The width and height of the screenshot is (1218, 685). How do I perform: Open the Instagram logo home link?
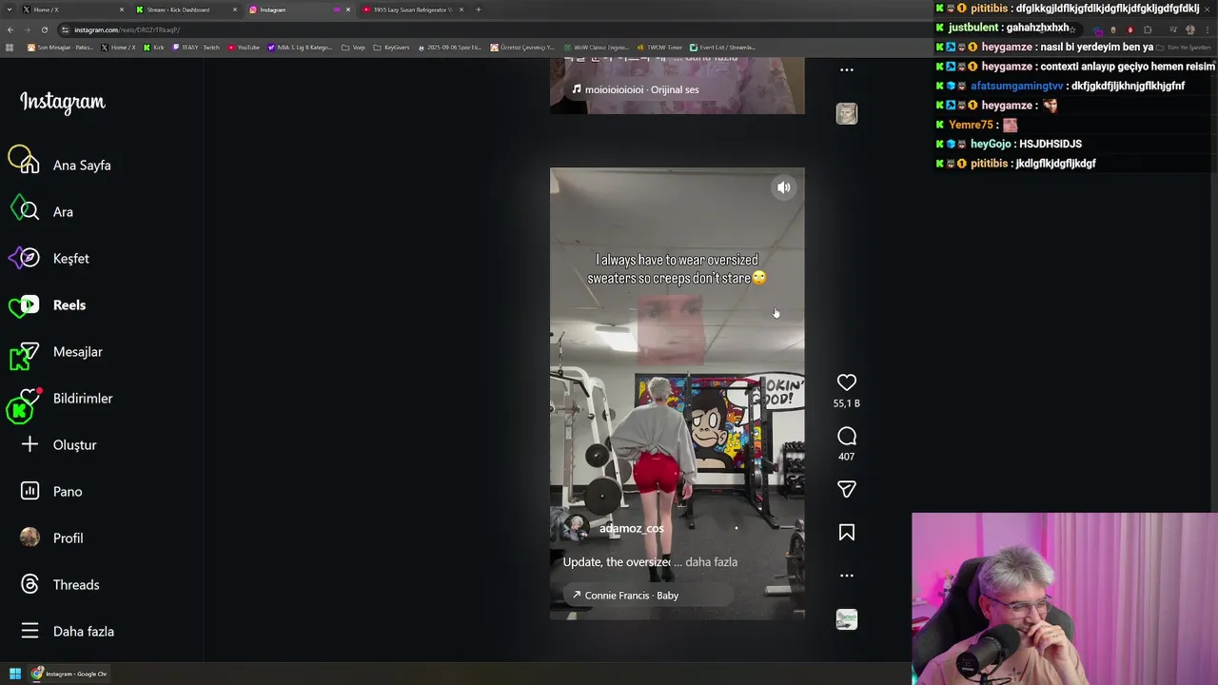point(63,102)
